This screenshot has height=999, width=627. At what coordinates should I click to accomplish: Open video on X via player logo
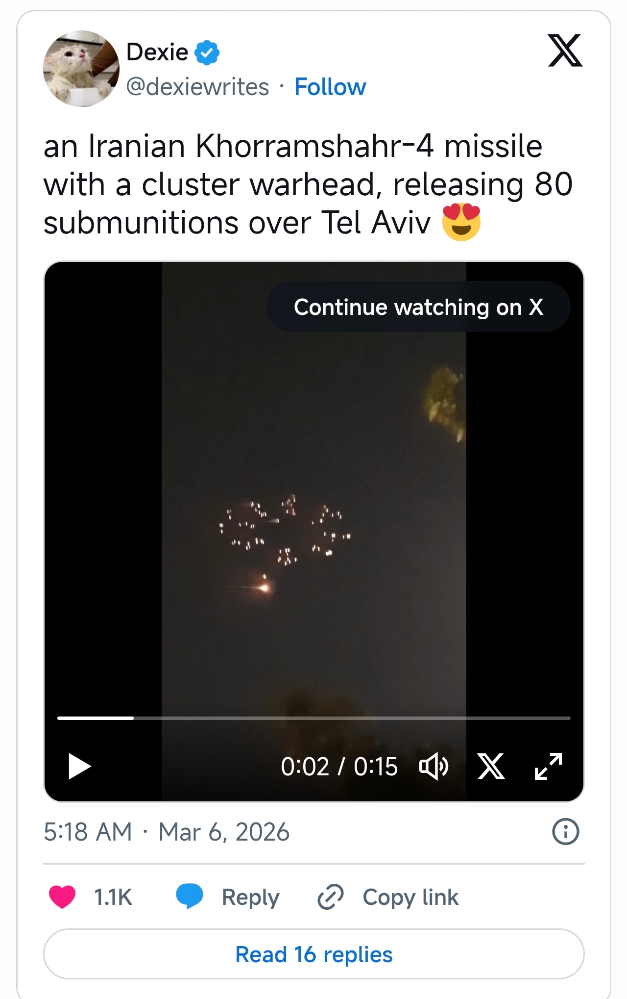tap(491, 766)
